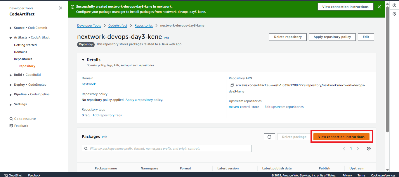The width and height of the screenshot is (399, 177).
Task: Click the greyed-out Delete package button
Action: point(294,137)
